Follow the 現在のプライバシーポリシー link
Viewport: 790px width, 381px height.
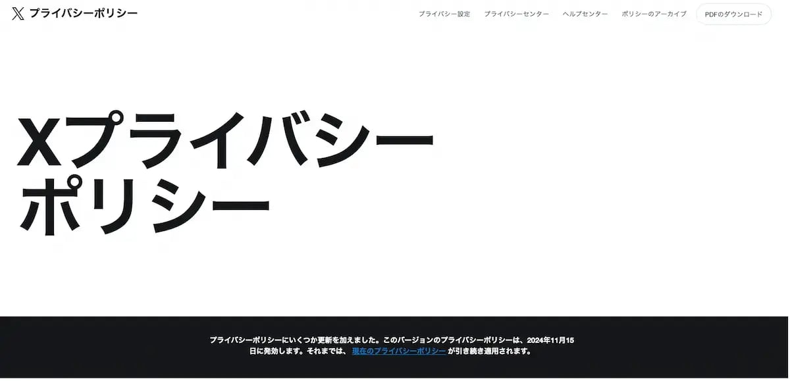pyautogui.click(x=399, y=351)
